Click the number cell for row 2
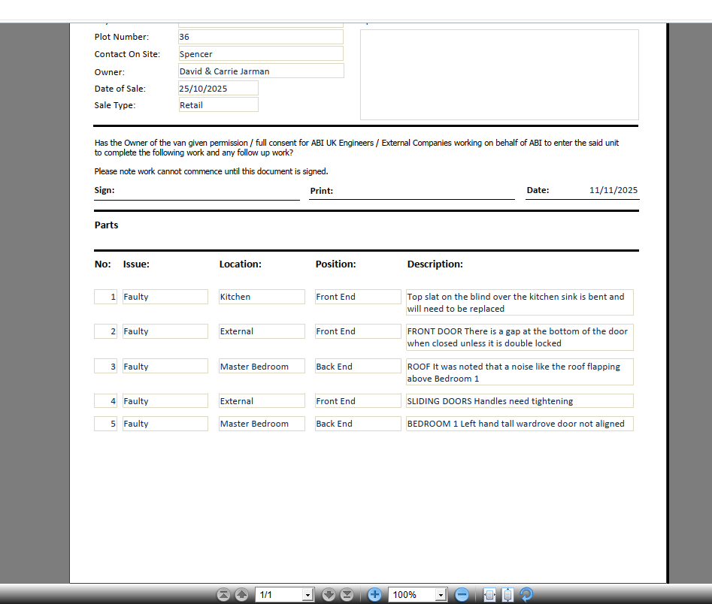The width and height of the screenshot is (712, 604). tap(106, 331)
